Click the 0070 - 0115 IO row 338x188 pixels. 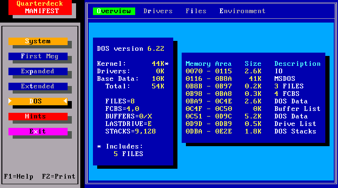[x=234, y=71]
